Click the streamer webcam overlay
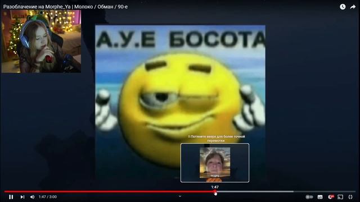Image resolution: width=360 pixels, height=202 pixels. point(41,41)
